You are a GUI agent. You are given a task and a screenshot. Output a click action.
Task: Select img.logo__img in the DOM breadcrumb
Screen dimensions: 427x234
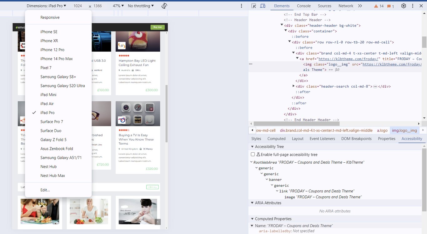[x=404, y=130]
